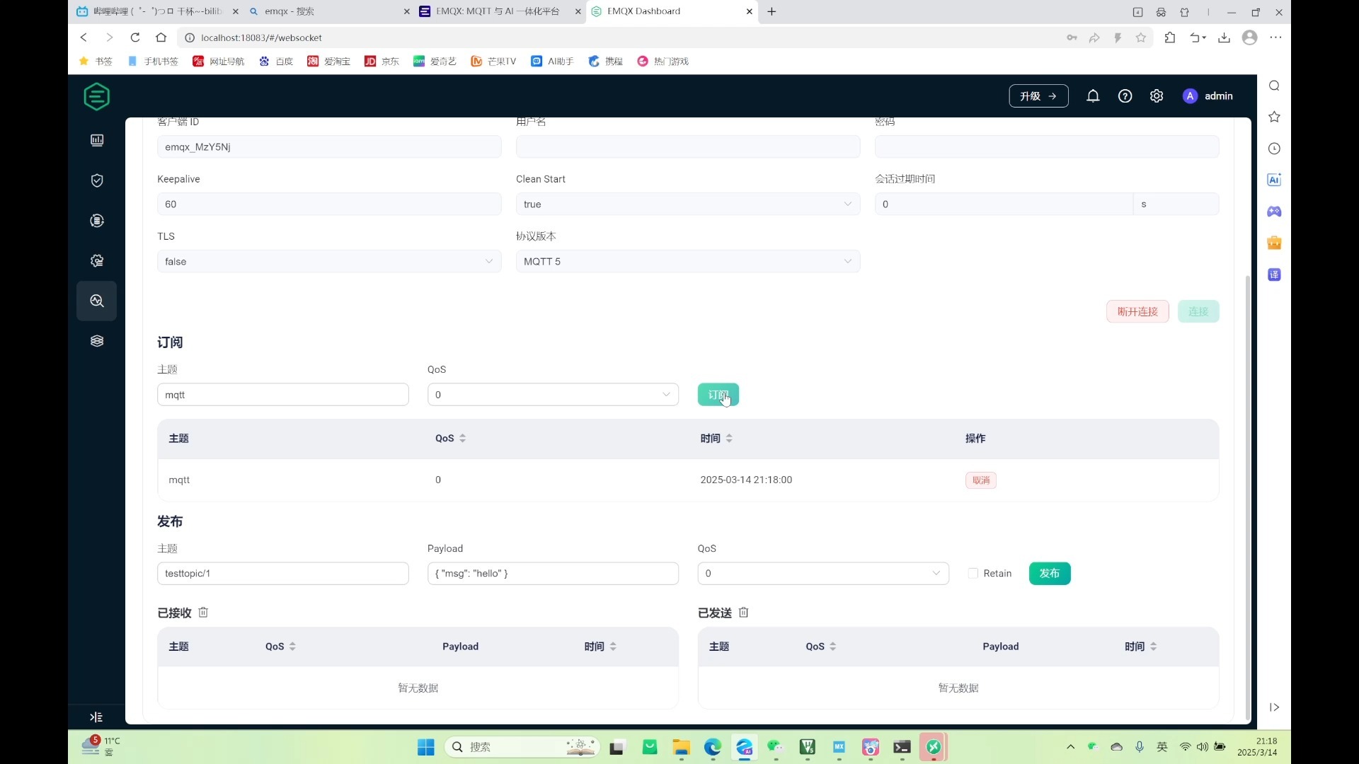
Task: Expand the sidebar menu toggle
Action: 96,717
